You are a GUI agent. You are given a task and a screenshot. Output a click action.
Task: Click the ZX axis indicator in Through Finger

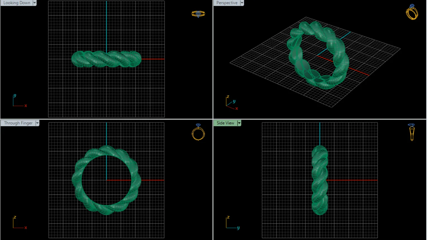20,223
